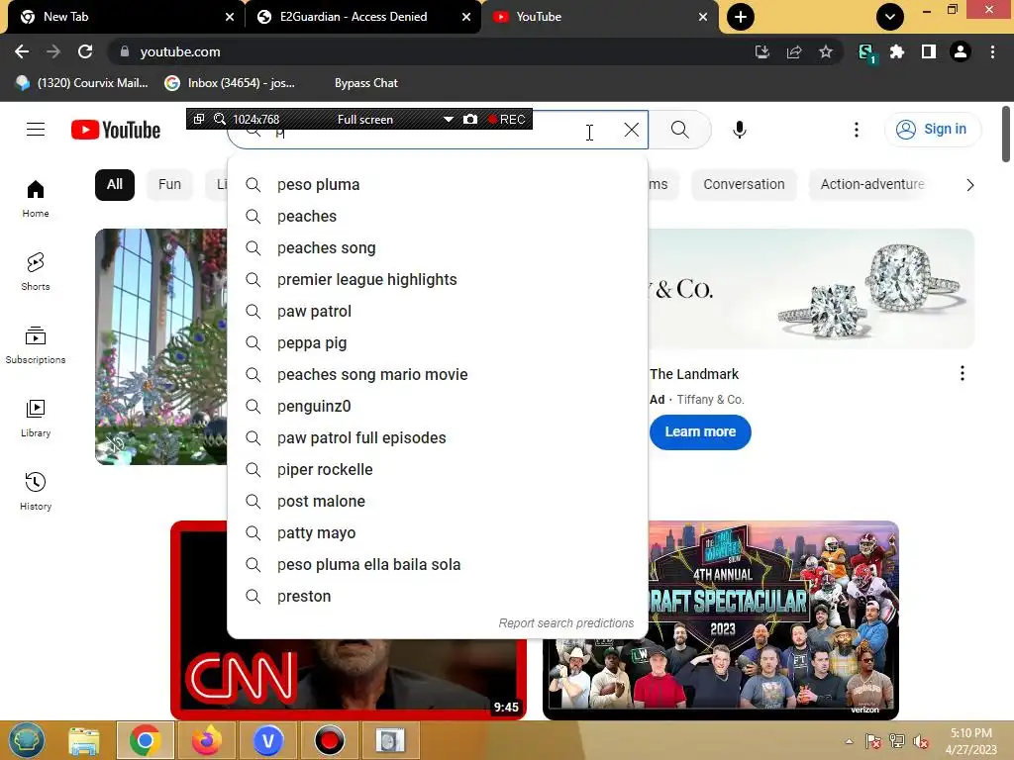Open YouTube settings three-dot menu
The width and height of the screenshot is (1014, 760).
point(857,130)
